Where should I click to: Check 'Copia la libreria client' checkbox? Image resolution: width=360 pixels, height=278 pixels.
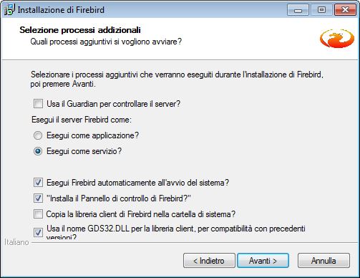(38, 214)
